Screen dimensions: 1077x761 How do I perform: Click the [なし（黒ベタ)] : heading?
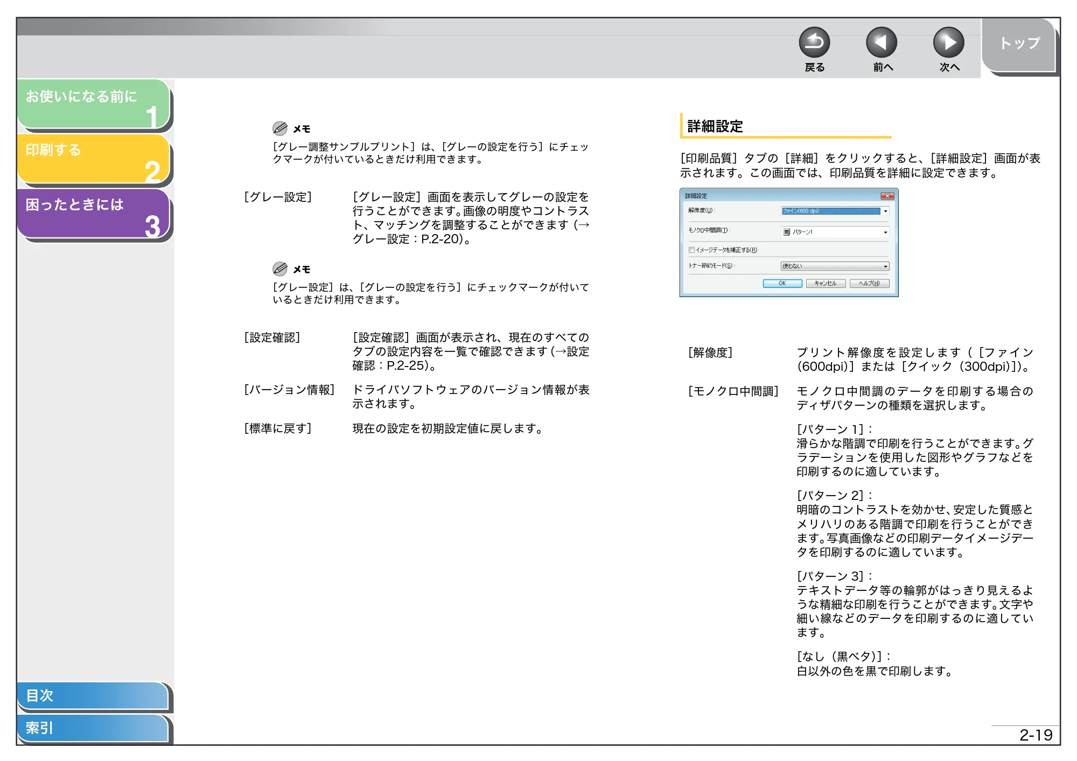[x=844, y=657]
